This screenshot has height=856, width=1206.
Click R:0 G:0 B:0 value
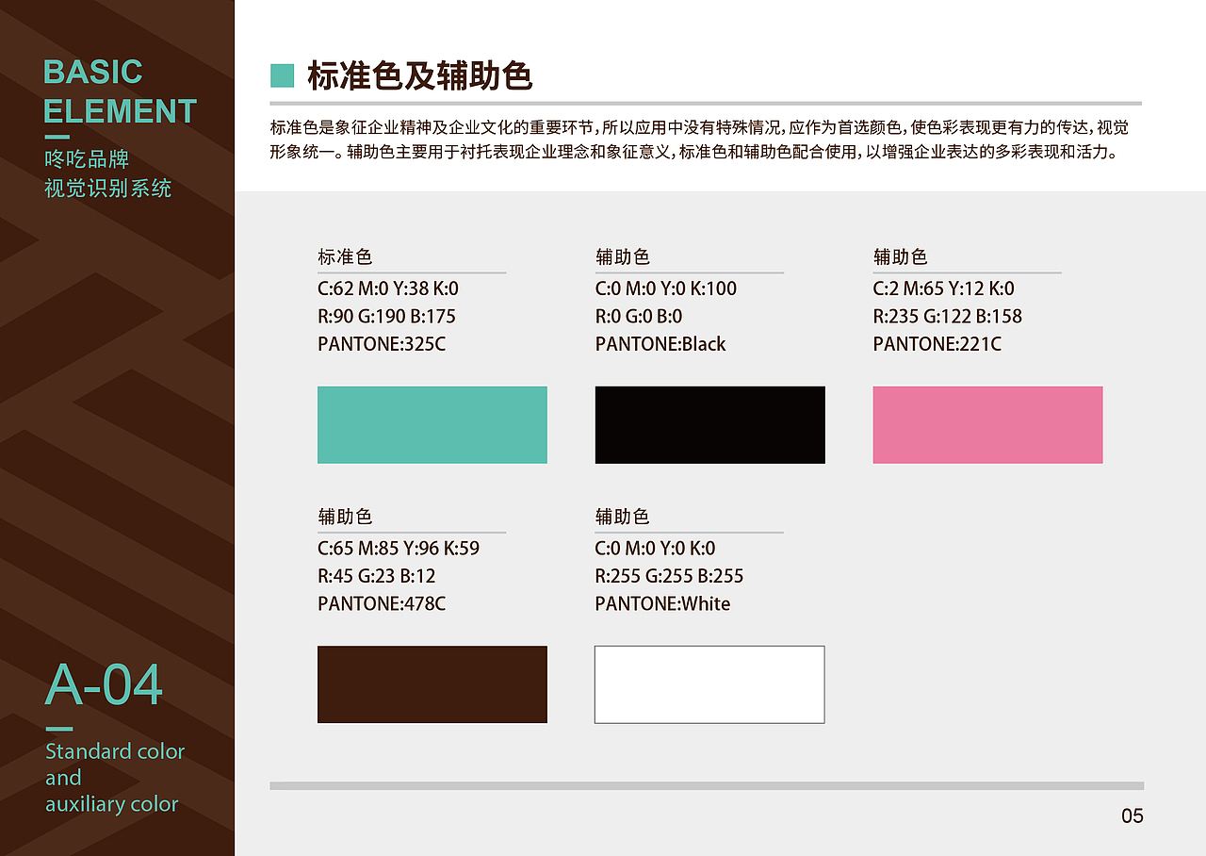click(639, 316)
